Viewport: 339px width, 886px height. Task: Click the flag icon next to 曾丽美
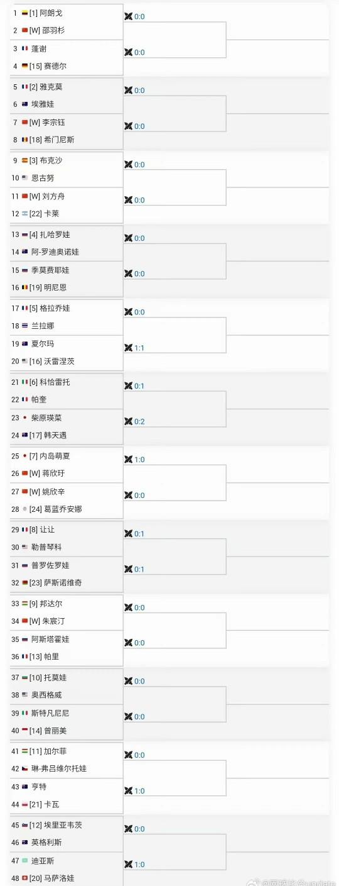pos(24,731)
